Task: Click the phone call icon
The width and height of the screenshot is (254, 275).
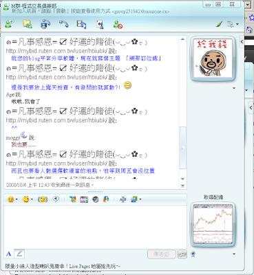Action: click(63, 24)
